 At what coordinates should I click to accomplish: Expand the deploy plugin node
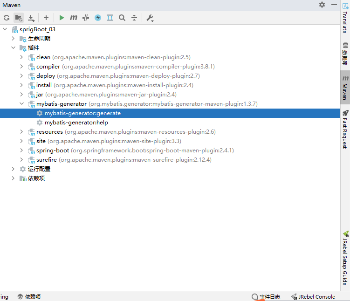click(x=21, y=76)
